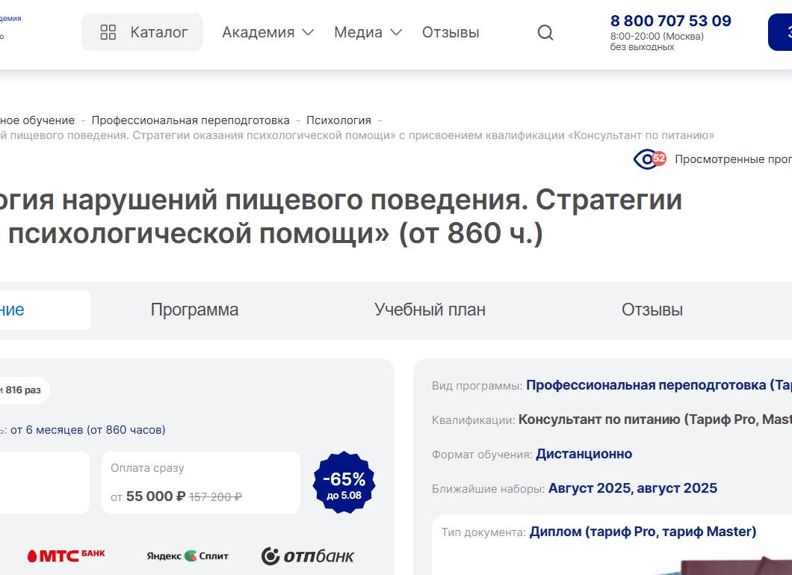Image resolution: width=792 pixels, height=575 pixels.
Task: Open the Психология breadcrumb link
Action: [x=339, y=120]
